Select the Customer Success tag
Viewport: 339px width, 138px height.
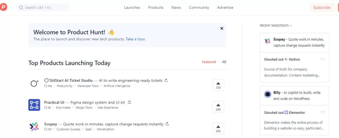point(69,129)
